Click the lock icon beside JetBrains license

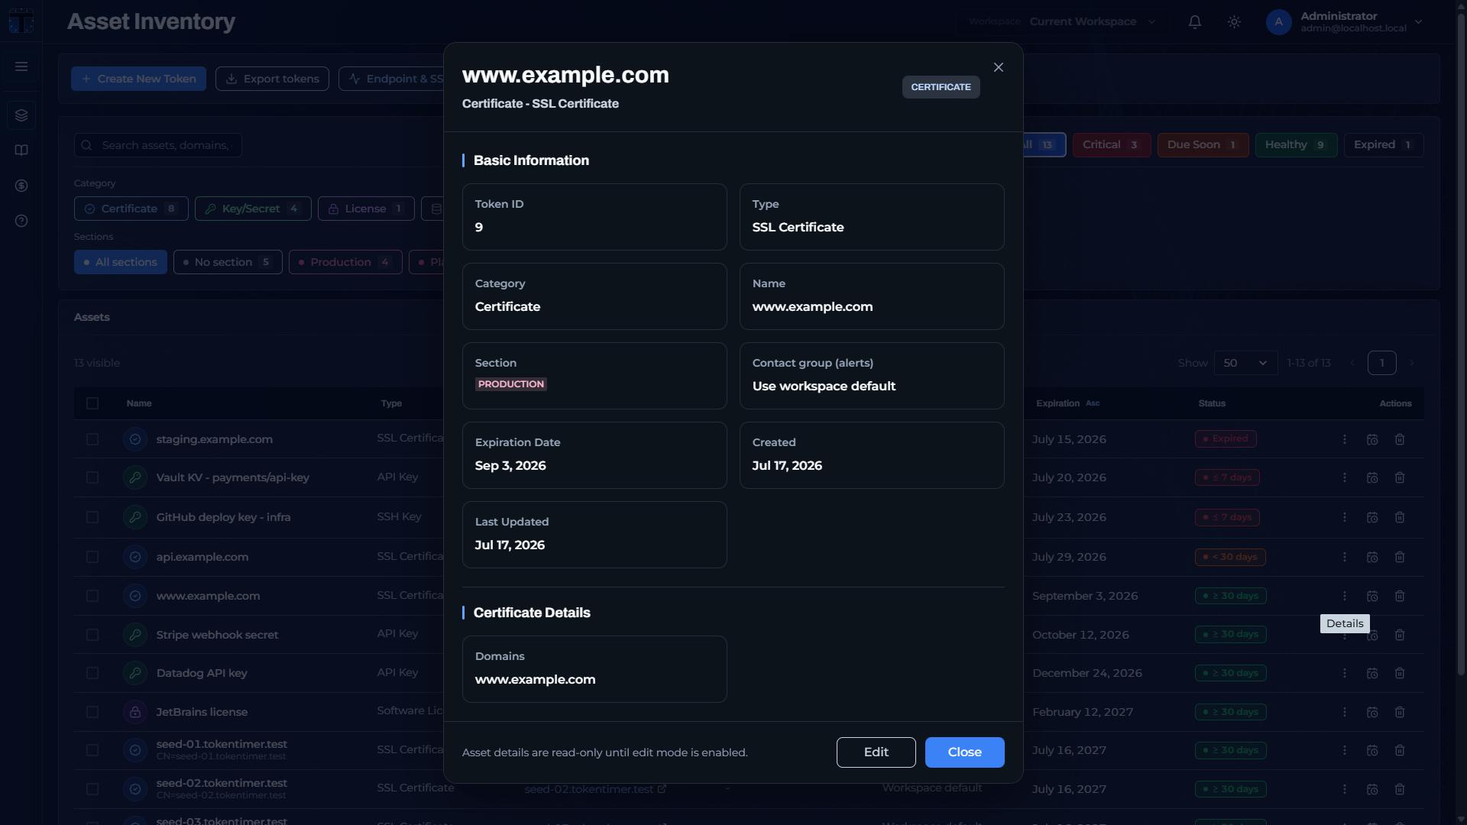pyautogui.click(x=135, y=712)
